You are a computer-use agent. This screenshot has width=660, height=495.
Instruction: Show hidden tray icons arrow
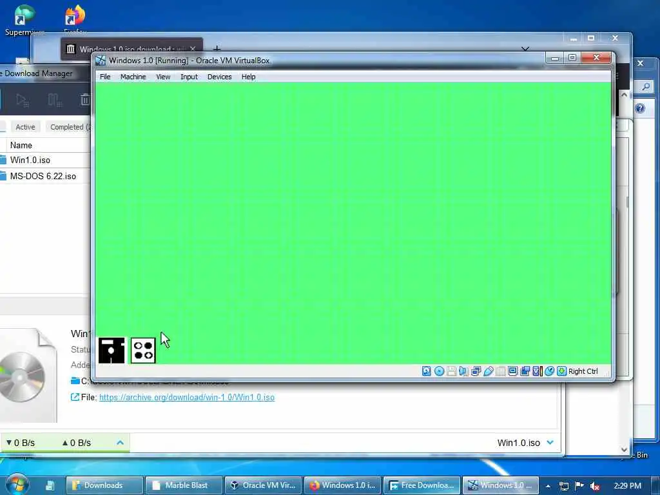548,486
